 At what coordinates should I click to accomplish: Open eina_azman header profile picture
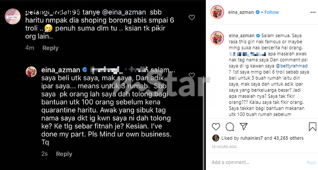pos(217,12)
